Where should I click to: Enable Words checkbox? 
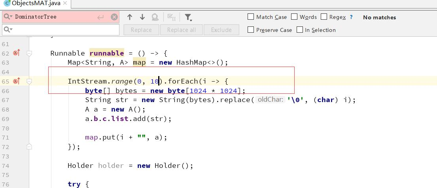click(294, 17)
